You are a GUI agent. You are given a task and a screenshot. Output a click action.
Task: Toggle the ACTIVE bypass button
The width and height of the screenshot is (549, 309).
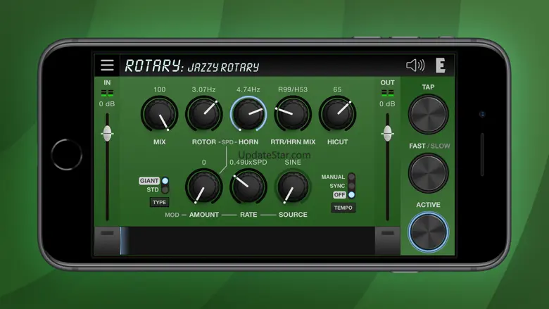428,232
